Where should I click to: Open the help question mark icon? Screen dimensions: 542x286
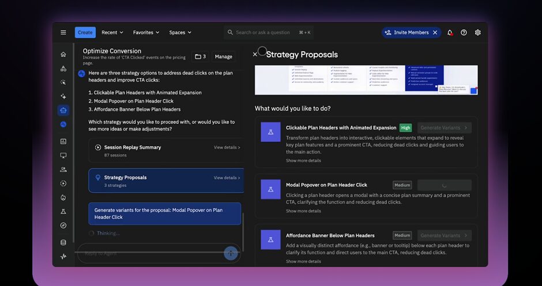[464, 33]
